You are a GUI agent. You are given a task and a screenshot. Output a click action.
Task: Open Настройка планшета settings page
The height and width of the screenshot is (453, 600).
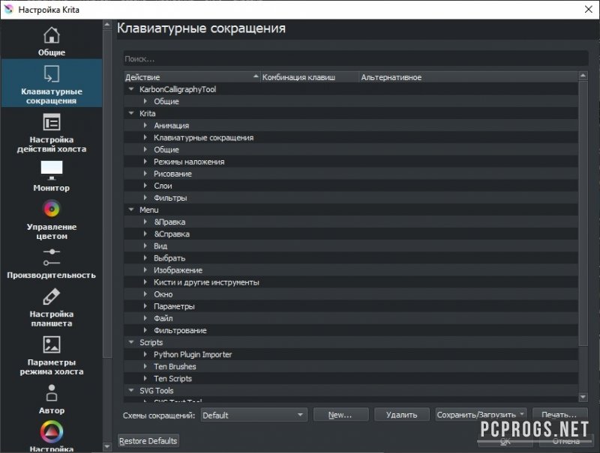click(x=51, y=307)
